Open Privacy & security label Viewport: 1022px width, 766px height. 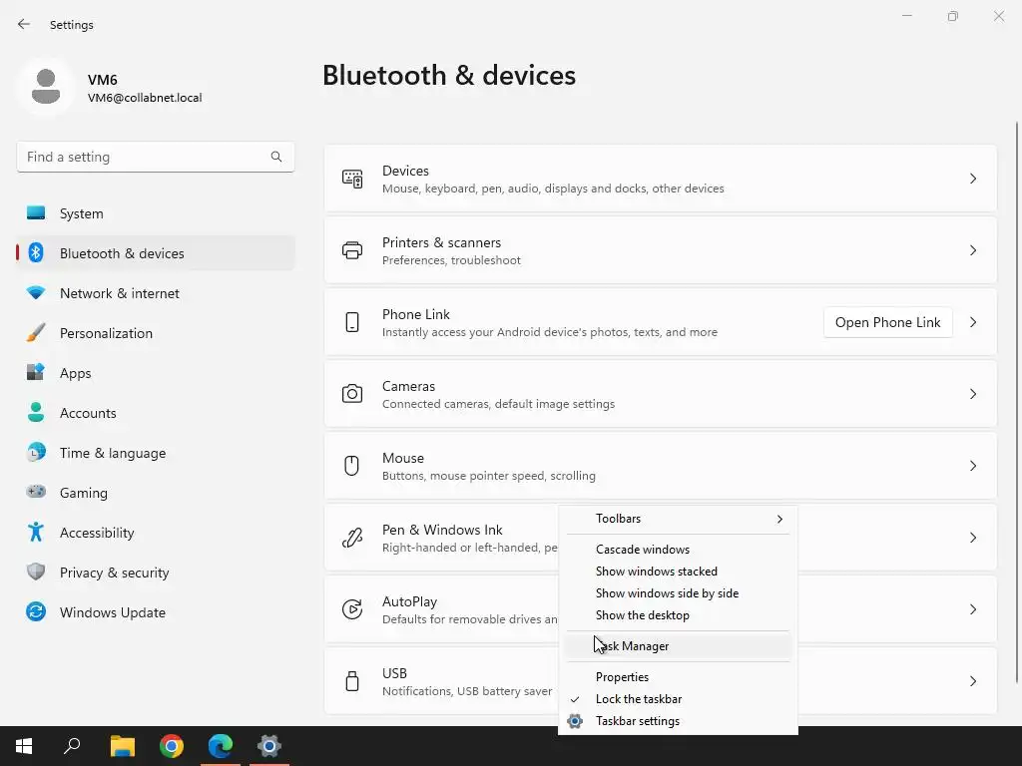(114, 573)
